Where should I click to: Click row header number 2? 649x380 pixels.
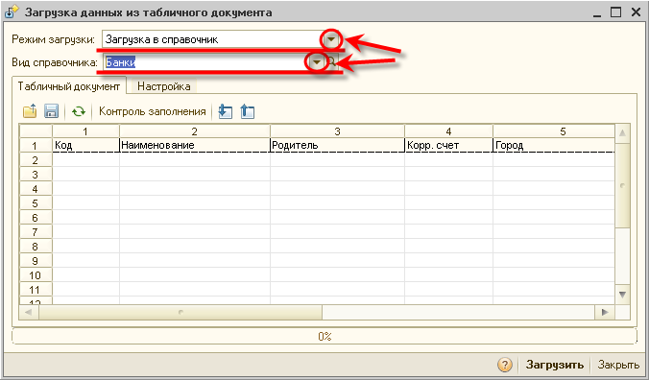coord(36,160)
